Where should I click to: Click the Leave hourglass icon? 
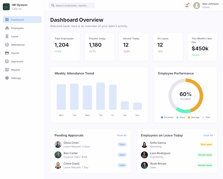(7, 36)
